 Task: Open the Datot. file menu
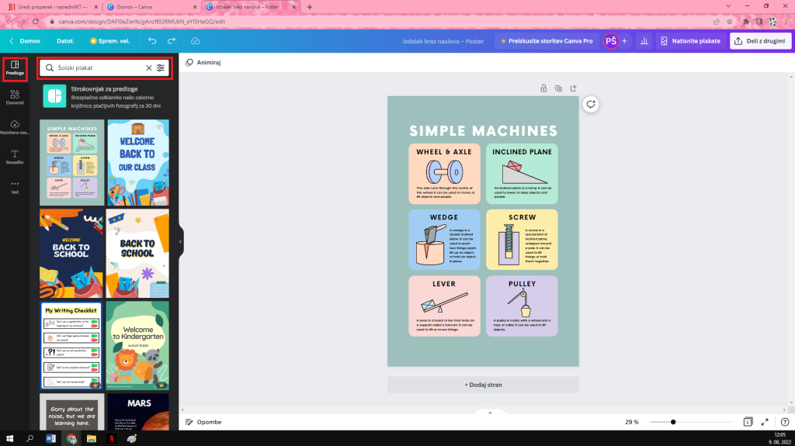click(65, 41)
